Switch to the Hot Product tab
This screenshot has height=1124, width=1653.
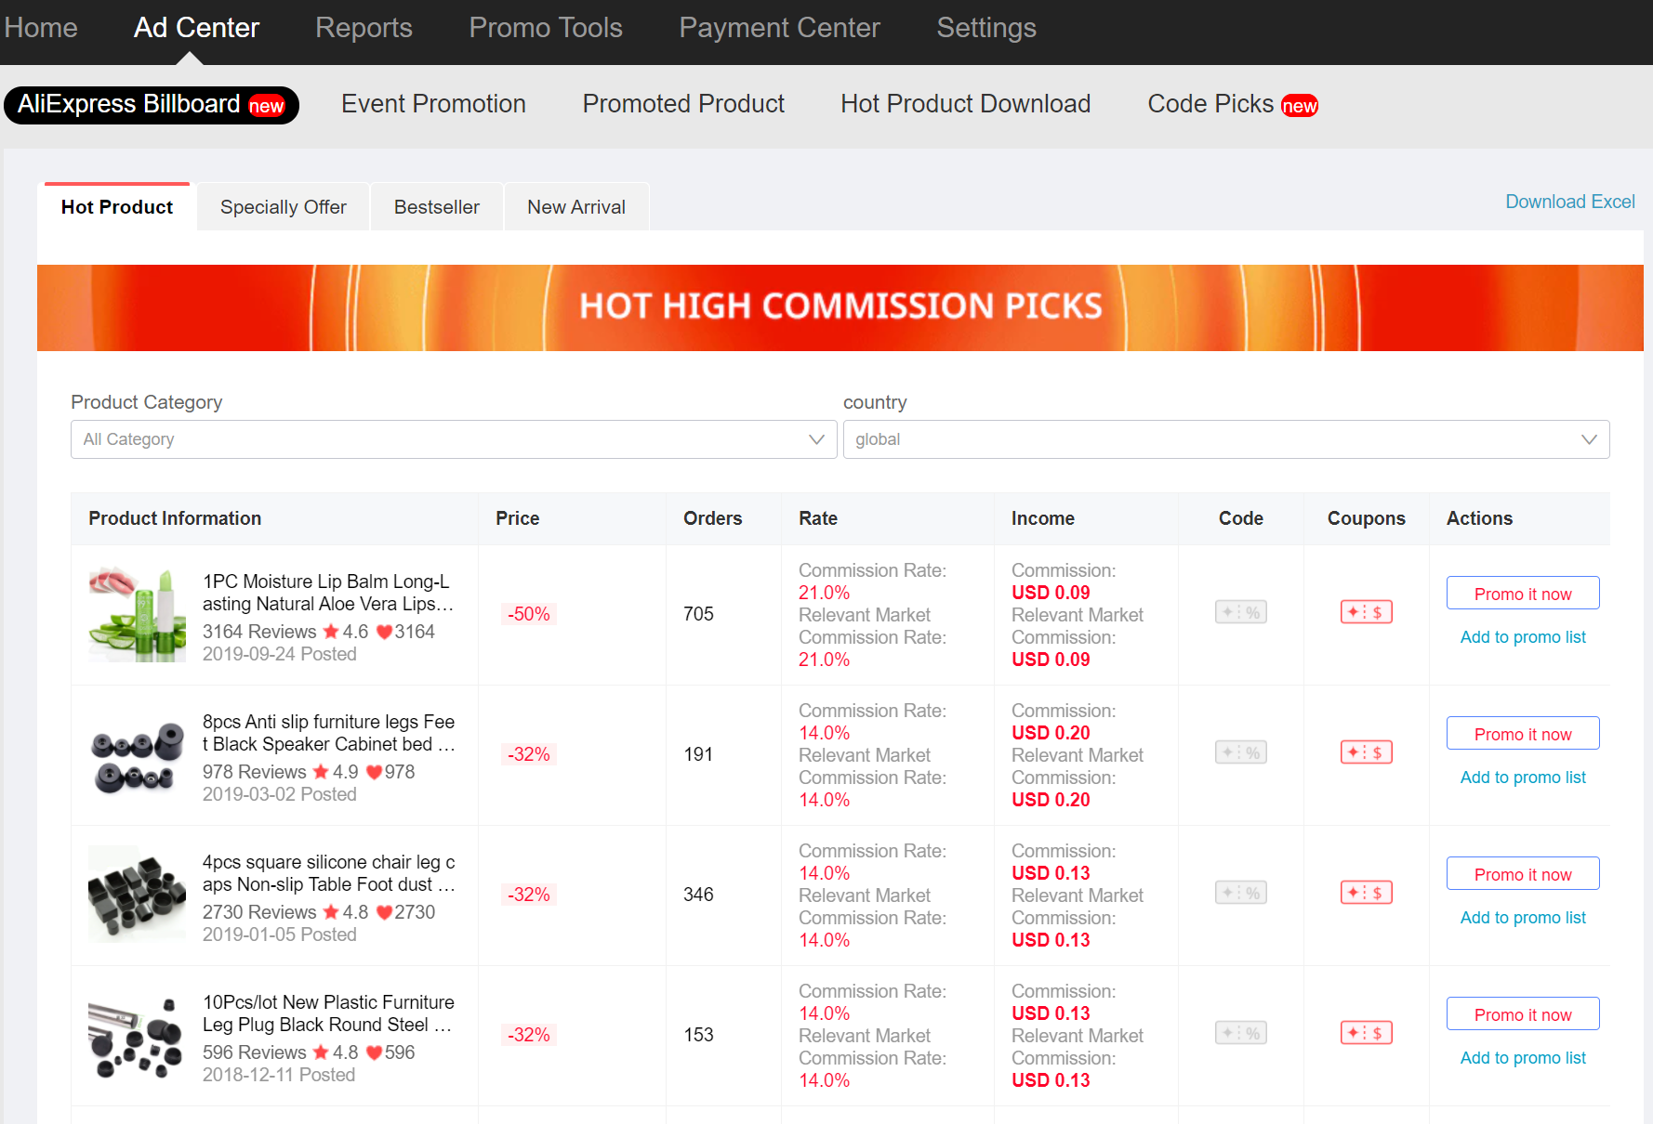[x=117, y=207]
